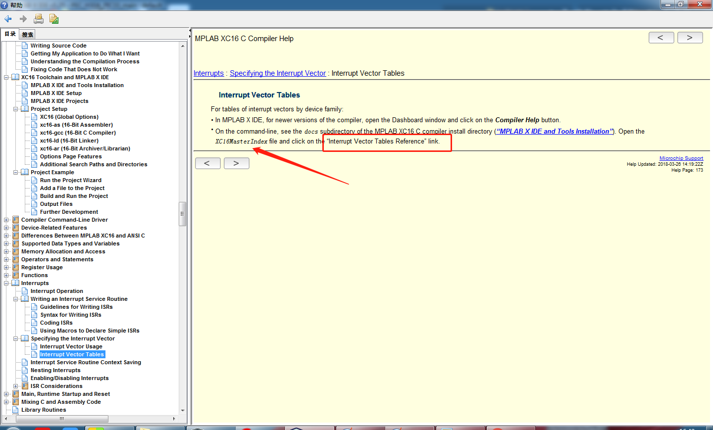This screenshot has width=713, height=430.
Task: Click closed book icon beside Device-Related Features
Action: pyautogui.click(x=15, y=228)
